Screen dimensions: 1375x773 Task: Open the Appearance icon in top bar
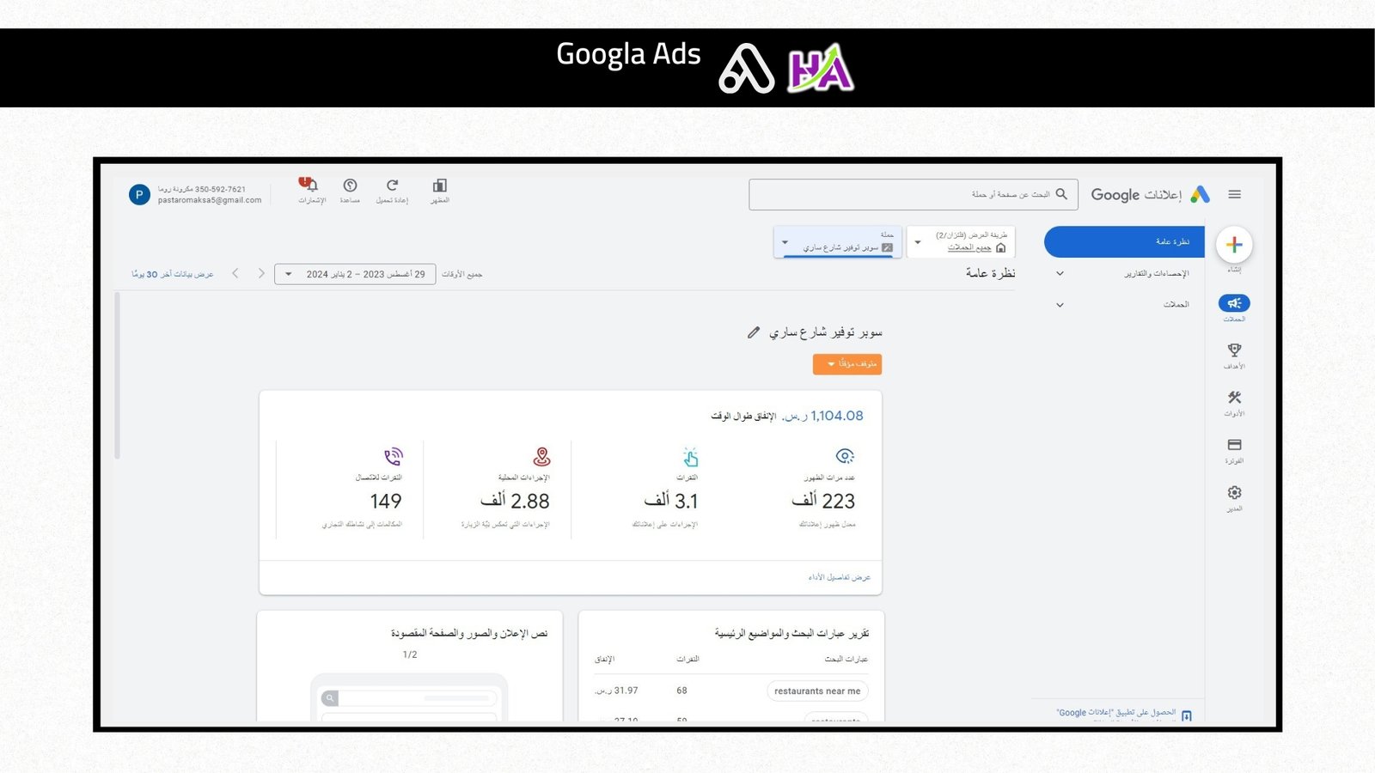pyautogui.click(x=440, y=186)
